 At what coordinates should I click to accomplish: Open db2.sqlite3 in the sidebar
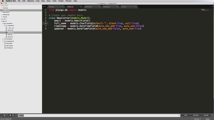pyautogui.click(x=10, y=46)
